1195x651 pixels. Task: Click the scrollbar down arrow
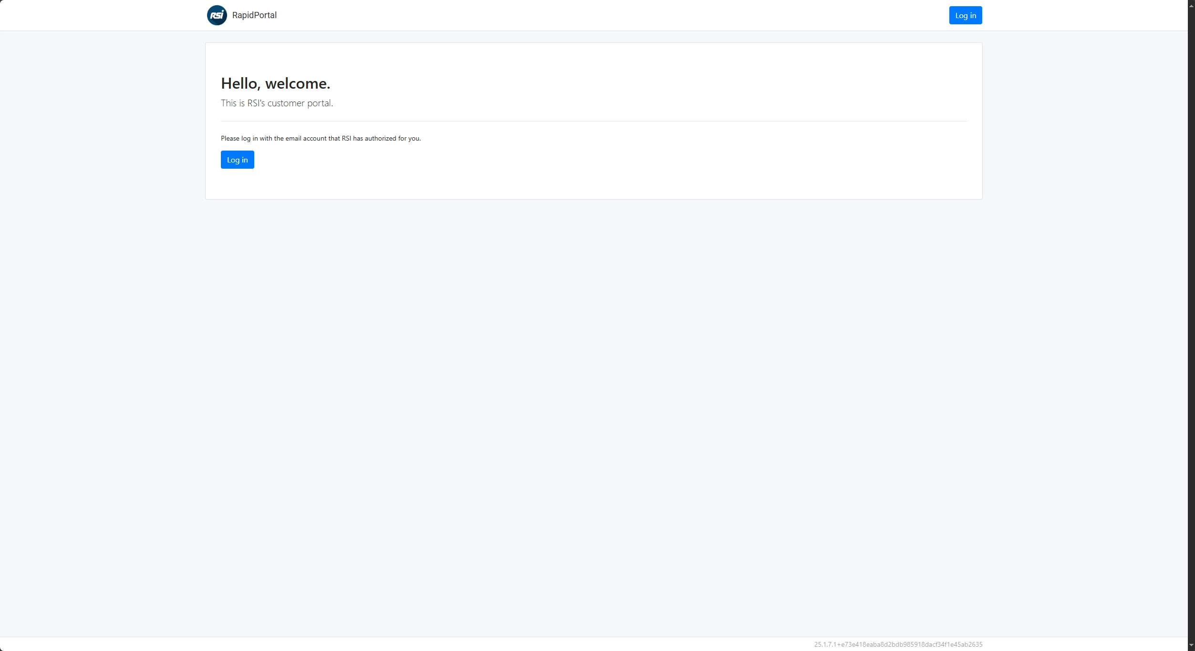(1191, 645)
